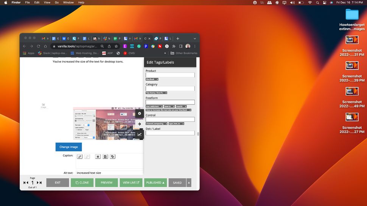The width and height of the screenshot is (367, 206).
Task: Click the Freeform tag input field
Action: coord(170,102)
